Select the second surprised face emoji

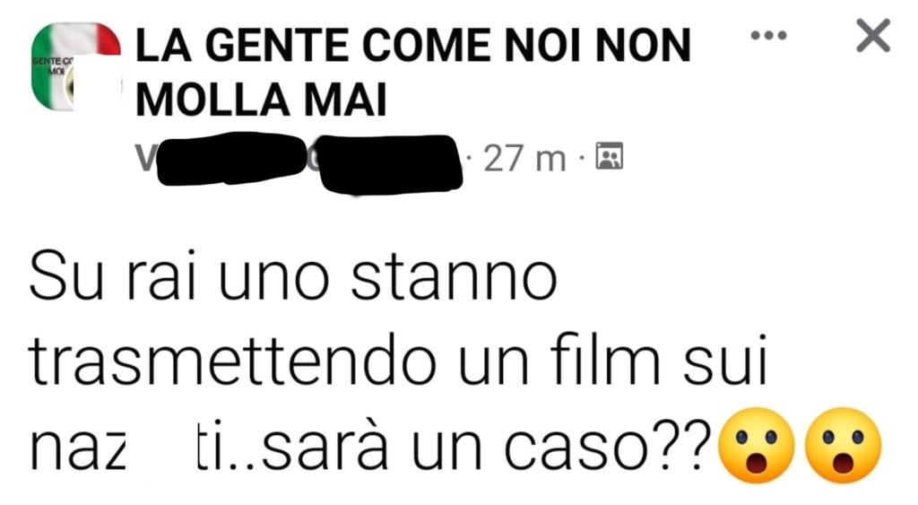(843, 445)
